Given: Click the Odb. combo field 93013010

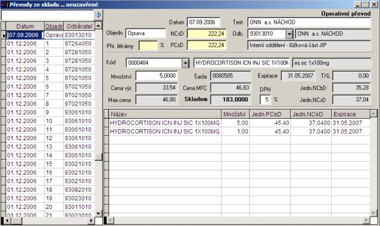Looking at the screenshot, I should (267, 34).
